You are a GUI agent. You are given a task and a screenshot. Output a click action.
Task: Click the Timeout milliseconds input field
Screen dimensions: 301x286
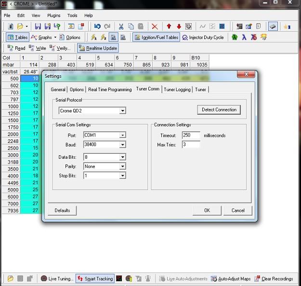pos(191,136)
